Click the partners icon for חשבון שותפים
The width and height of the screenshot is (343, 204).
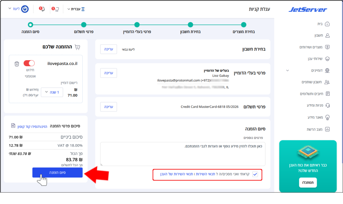pyautogui.click(x=327, y=82)
